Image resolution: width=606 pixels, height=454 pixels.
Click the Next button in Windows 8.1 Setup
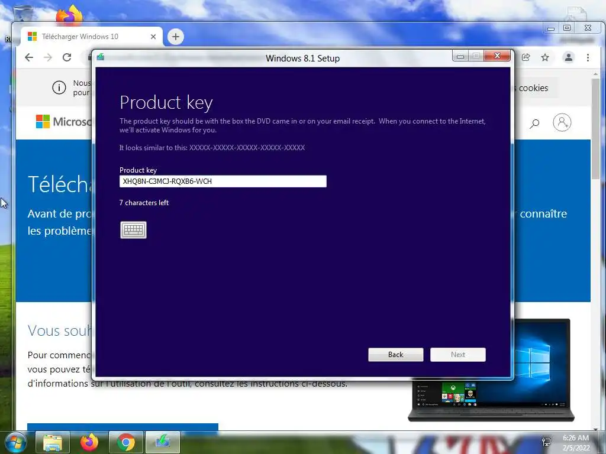pyautogui.click(x=458, y=355)
